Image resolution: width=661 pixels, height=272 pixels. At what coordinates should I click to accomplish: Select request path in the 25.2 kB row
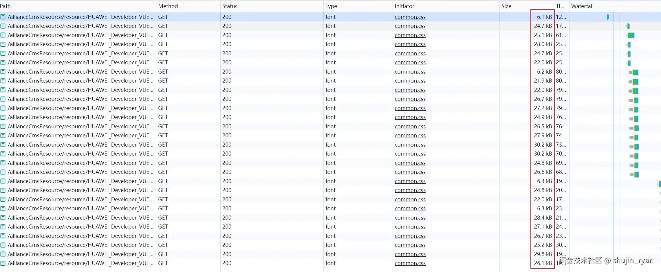coord(80,245)
